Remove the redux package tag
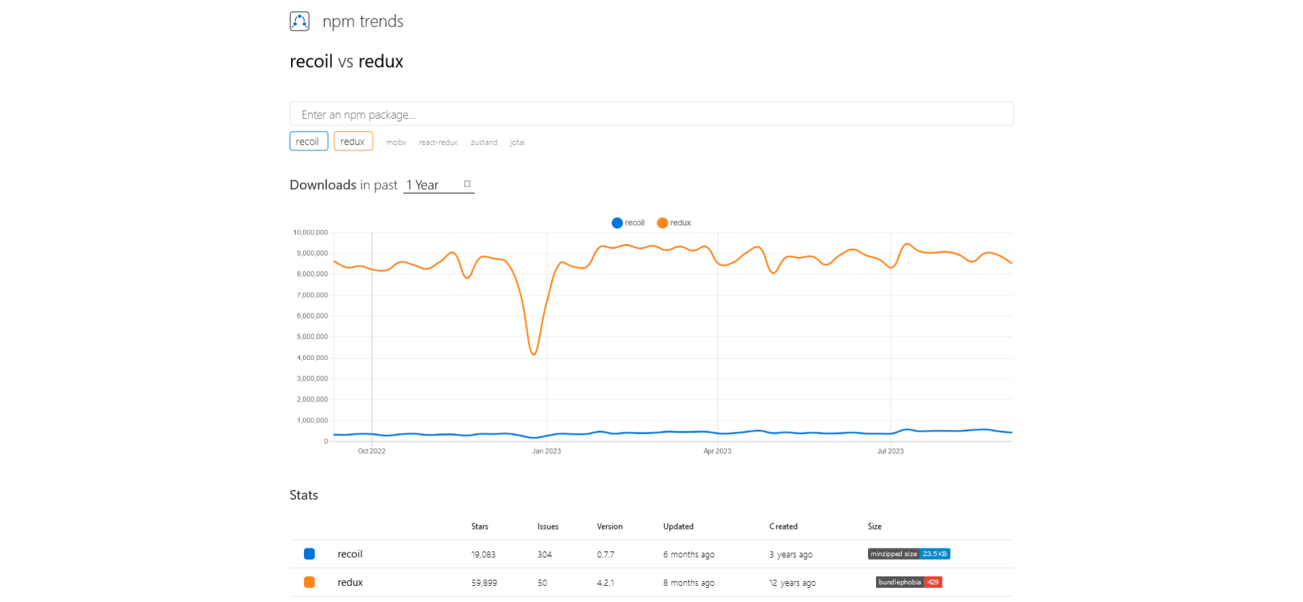 coord(353,141)
